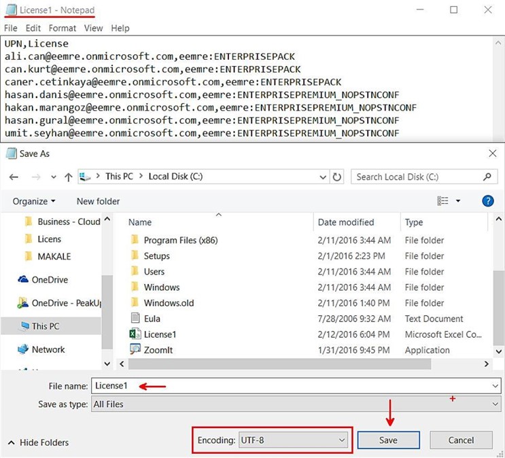Change view layout icon
This screenshot has height=458, width=505.
coord(442,201)
